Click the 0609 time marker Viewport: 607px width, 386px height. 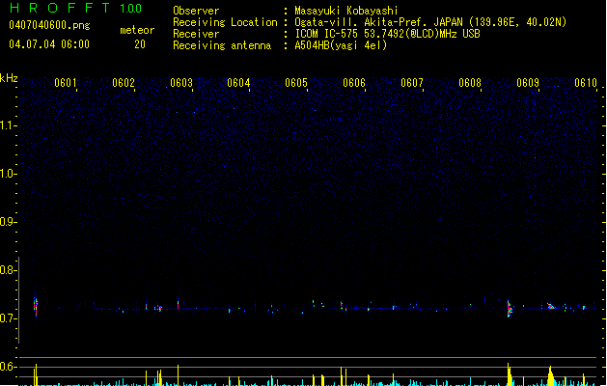coord(528,83)
